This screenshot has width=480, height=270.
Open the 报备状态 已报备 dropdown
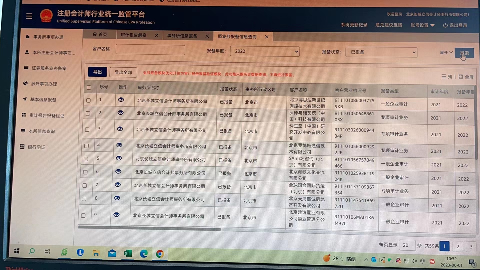click(381, 52)
